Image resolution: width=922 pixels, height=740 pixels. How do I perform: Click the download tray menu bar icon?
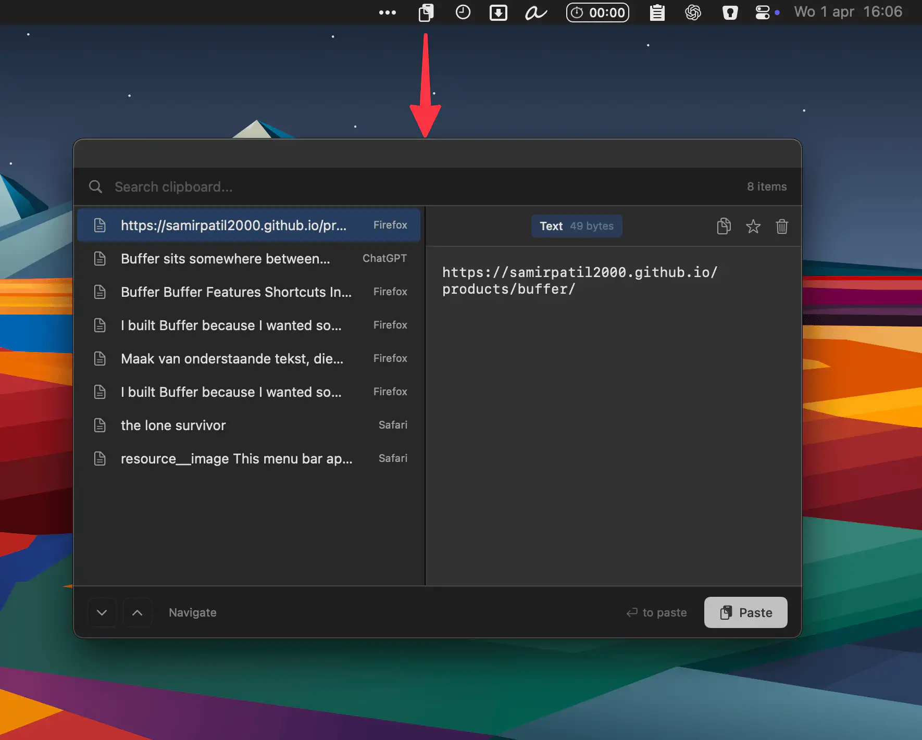tap(498, 12)
